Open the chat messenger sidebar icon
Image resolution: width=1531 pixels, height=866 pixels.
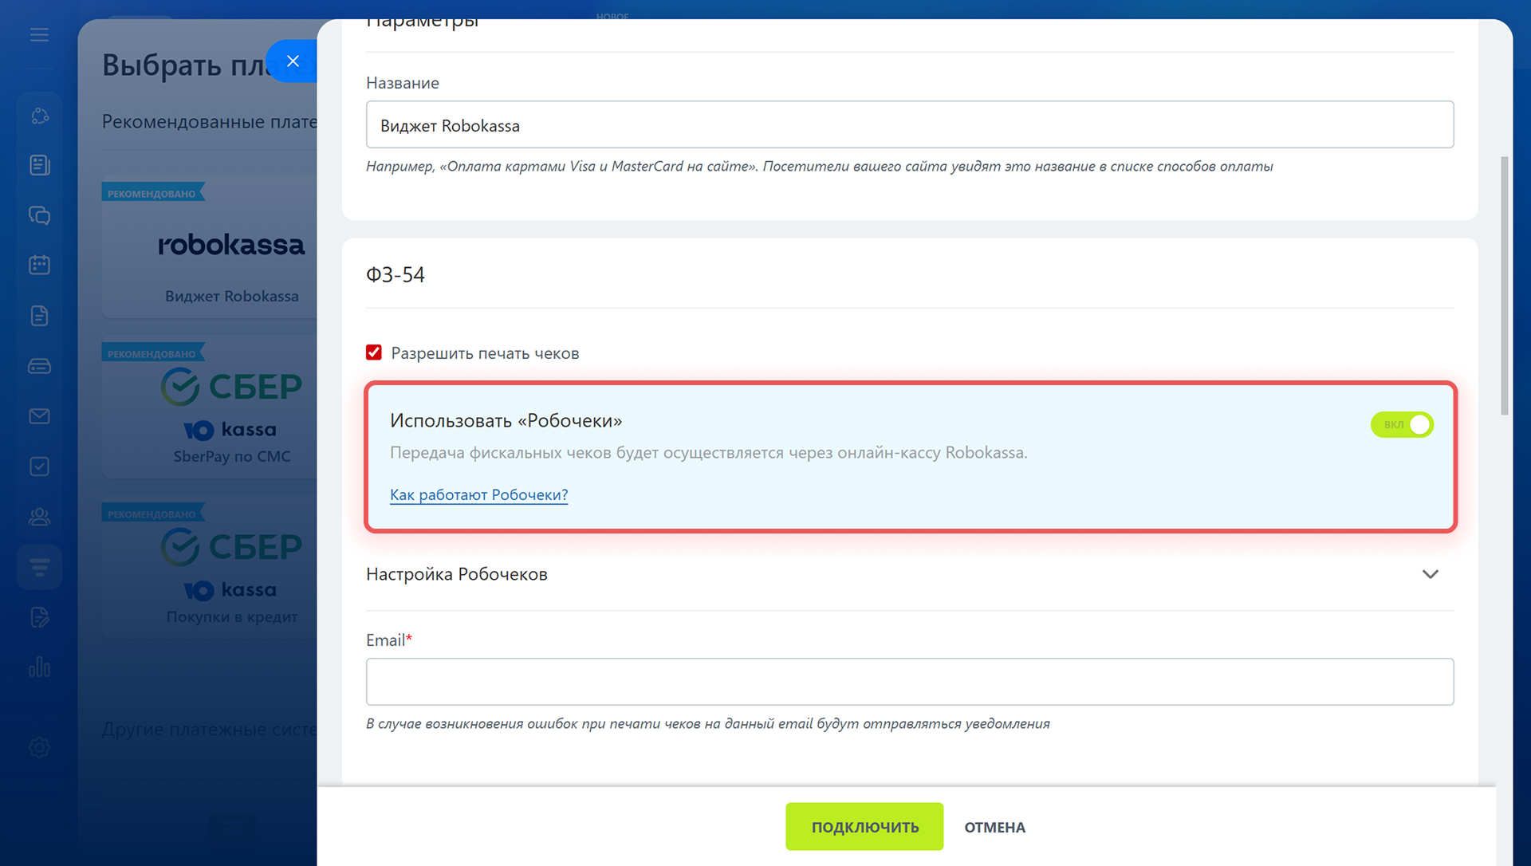coord(39,215)
